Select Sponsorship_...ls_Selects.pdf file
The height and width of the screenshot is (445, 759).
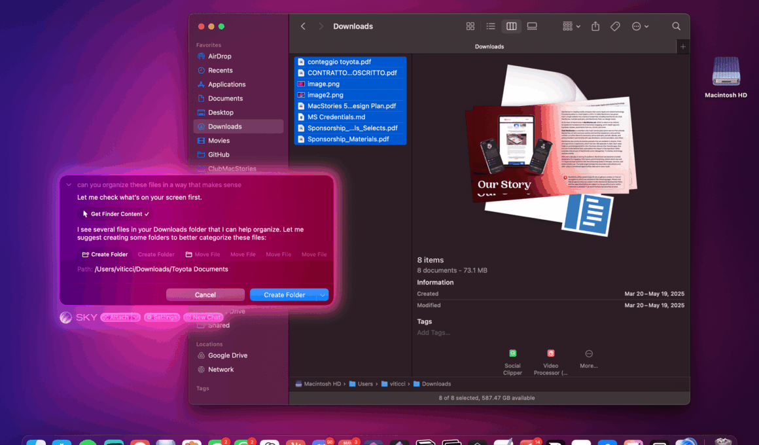(350, 128)
